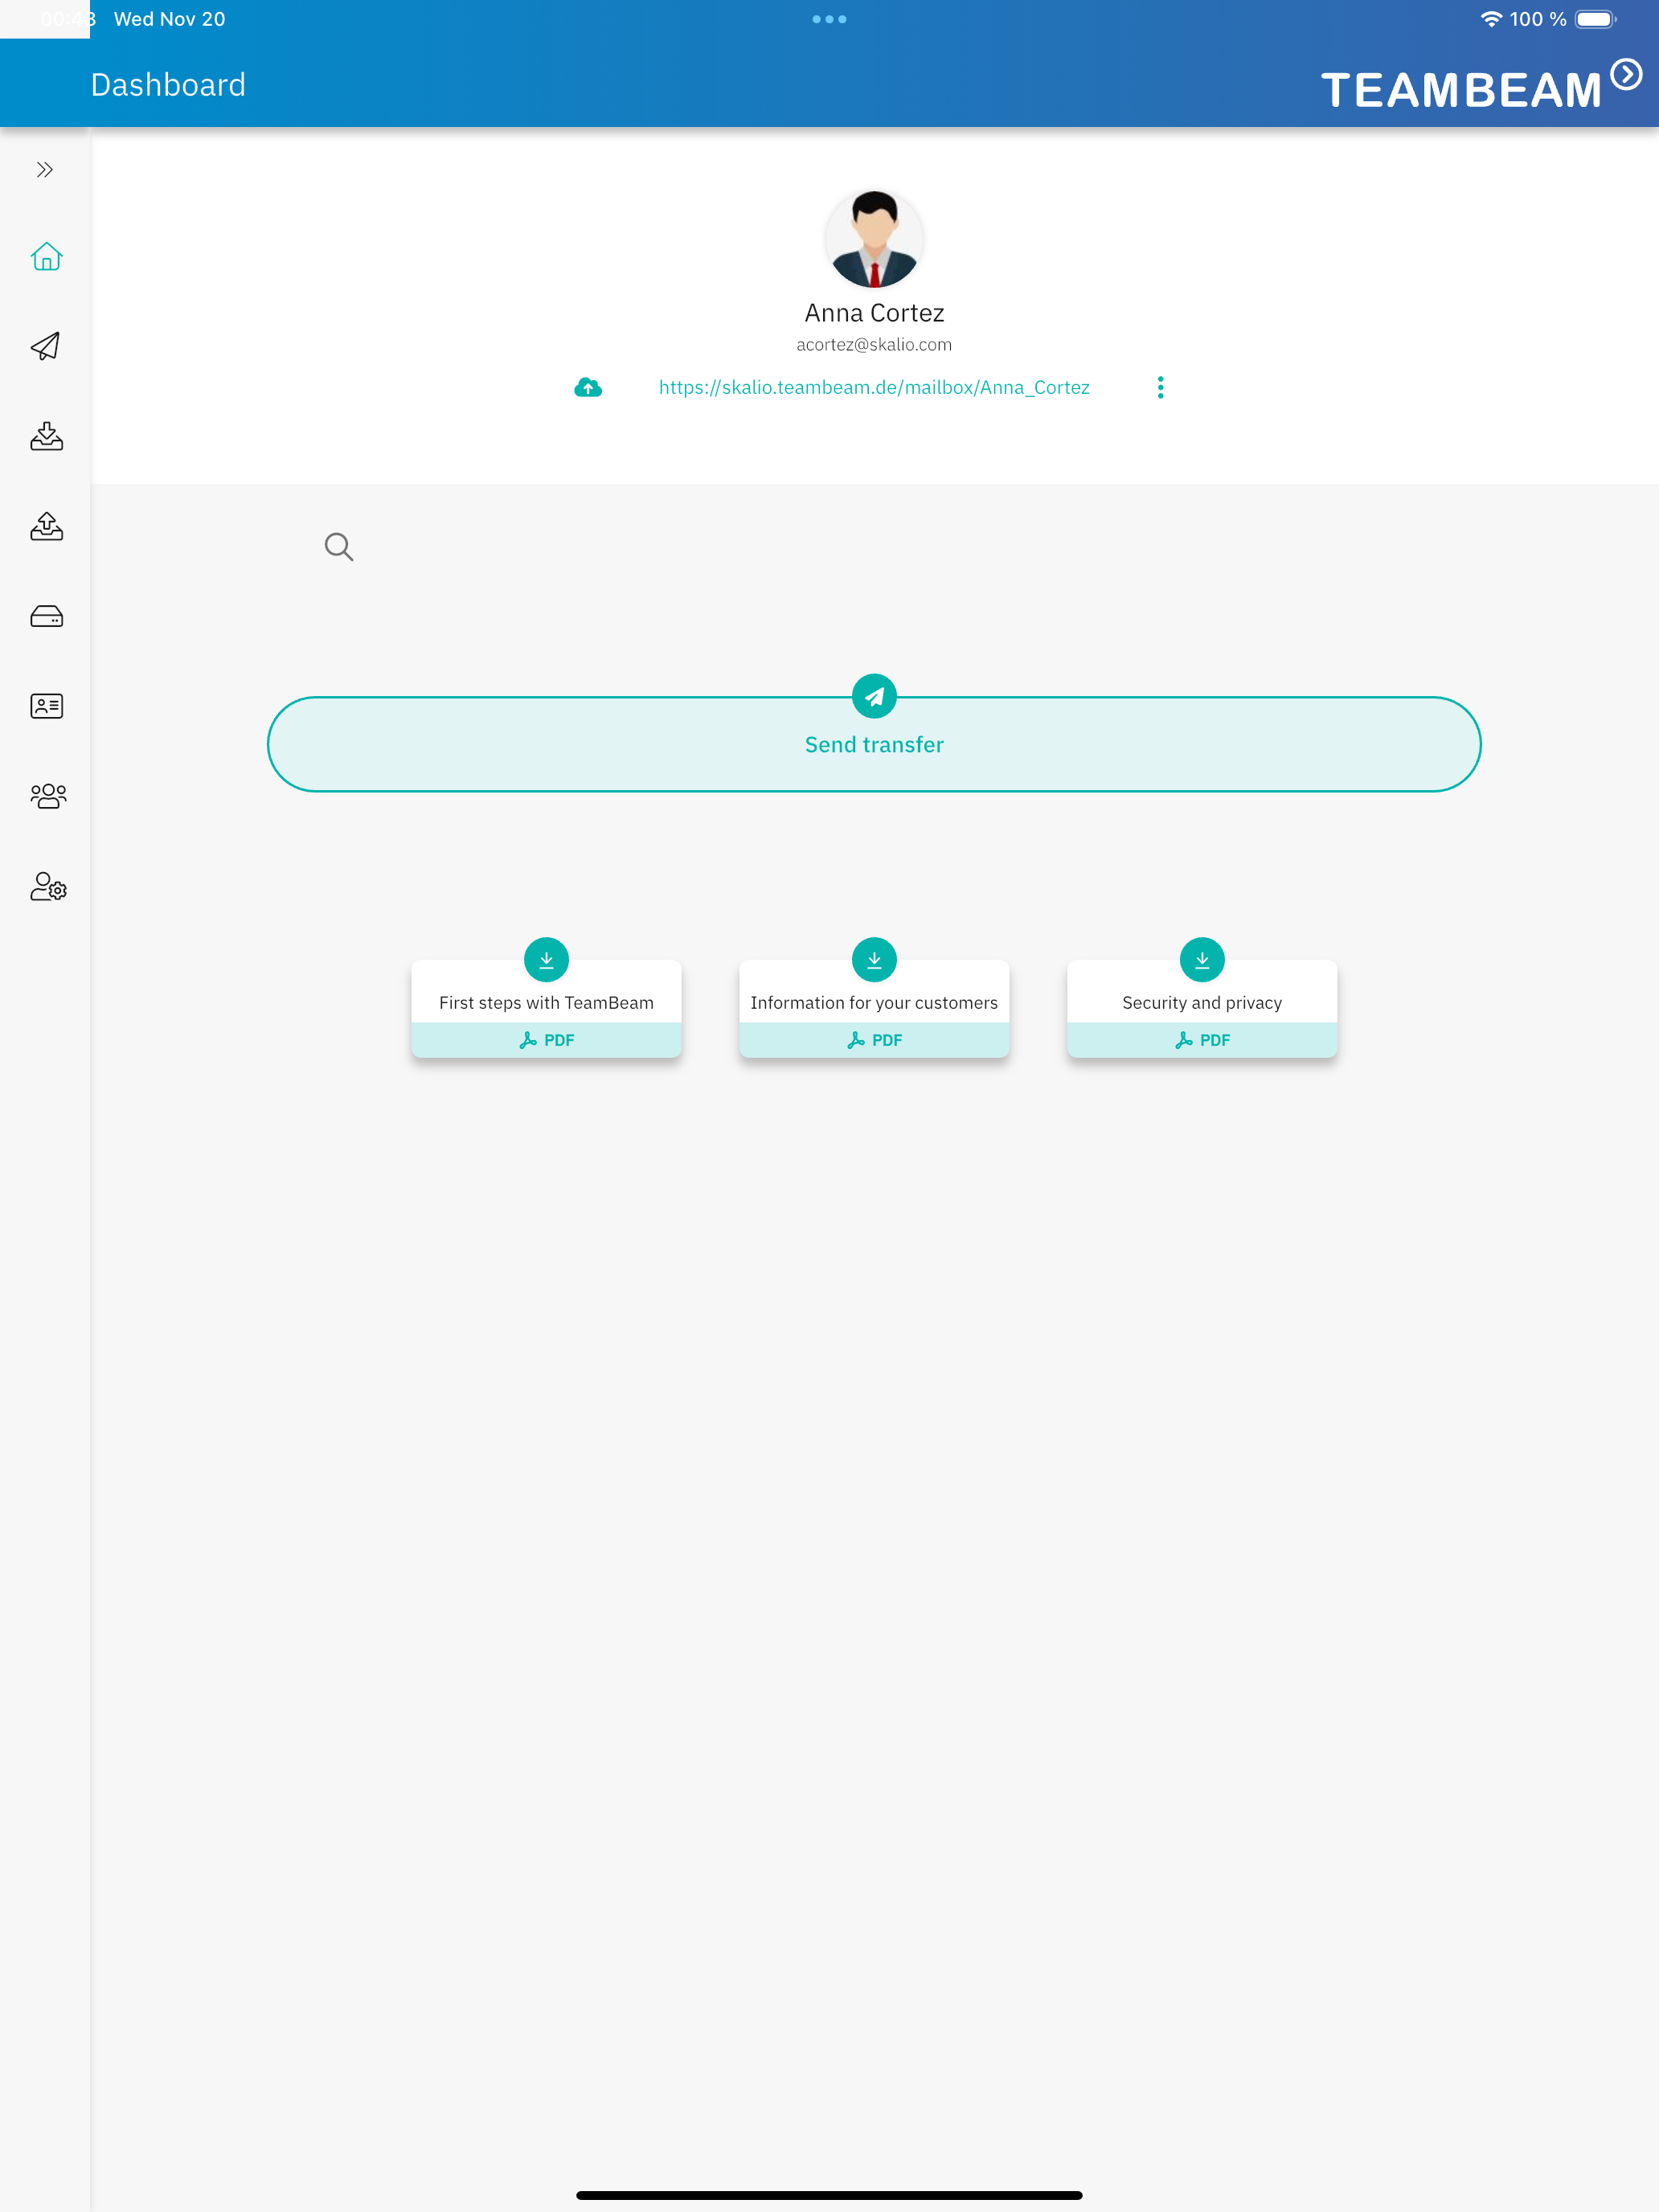
Task: Click the TeamBeam logo arrow icon
Action: coord(1626,74)
